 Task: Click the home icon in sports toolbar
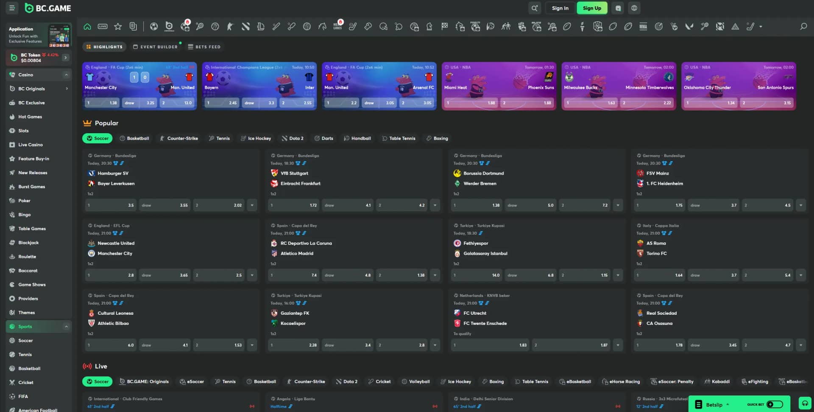coord(87,27)
